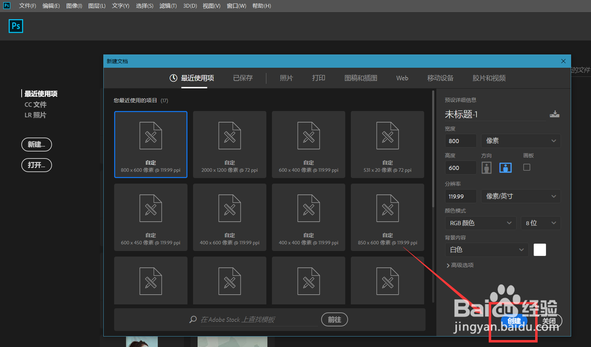Image resolution: width=591 pixels, height=347 pixels.
Task: Open the width unit 像素 dropdown
Action: pos(521,141)
